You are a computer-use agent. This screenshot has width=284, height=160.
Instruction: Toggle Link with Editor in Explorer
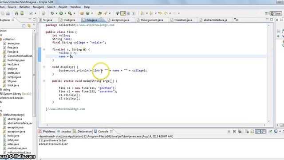click(x=29, y=26)
